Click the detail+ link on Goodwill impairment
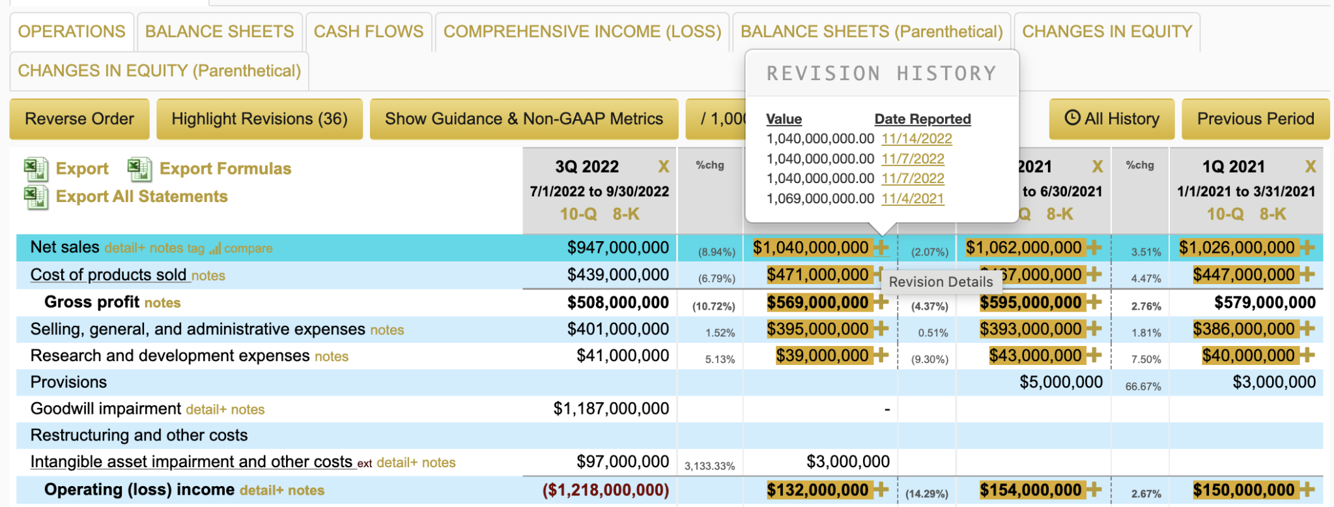The image size is (1334, 507). coord(206,410)
